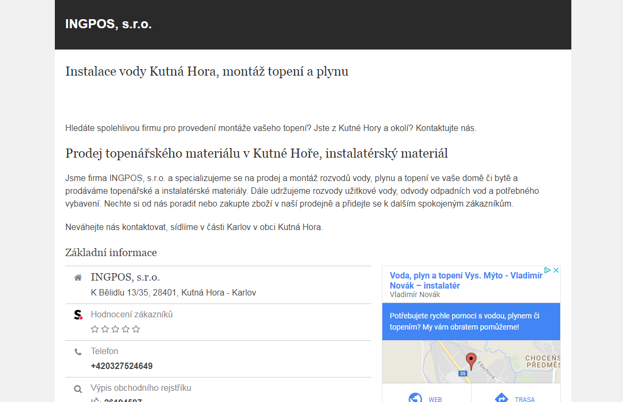Viewport: 623px width, 402px height.
Task: Click the phone icon beside Telefon
Action: pyautogui.click(x=78, y=352)
